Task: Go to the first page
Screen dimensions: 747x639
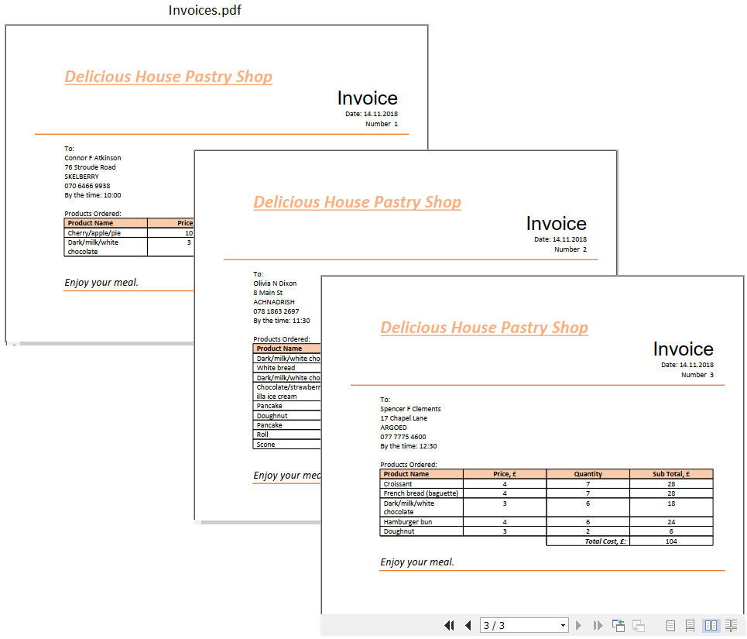Action: point(449,625)
